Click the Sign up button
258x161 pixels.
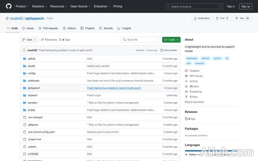(x=246, y=6)
